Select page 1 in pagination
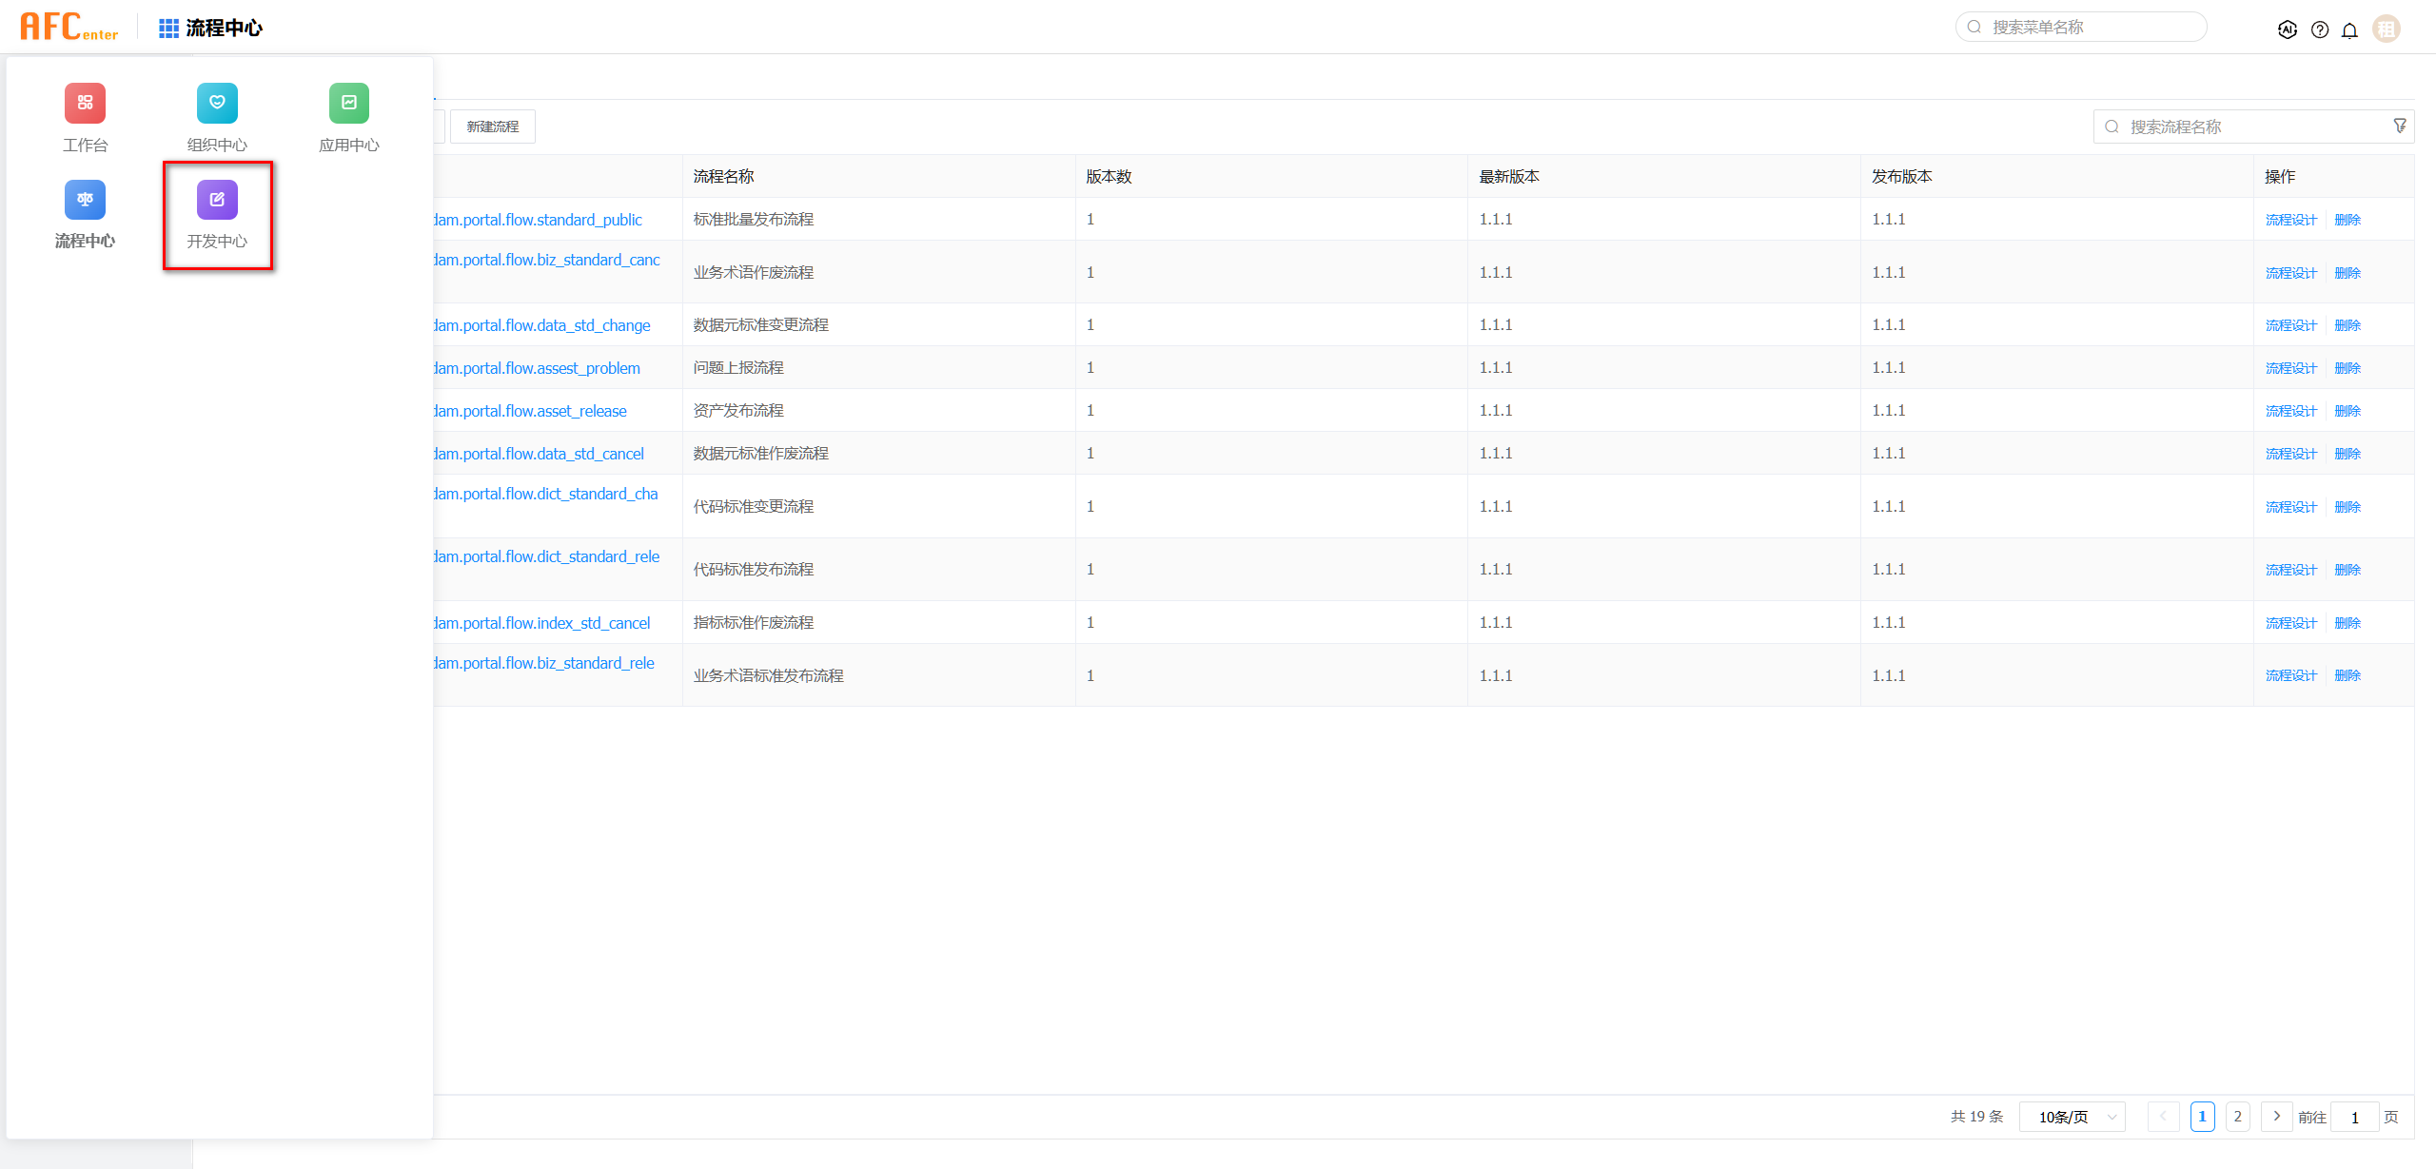 click(x=2202, y=1117)
